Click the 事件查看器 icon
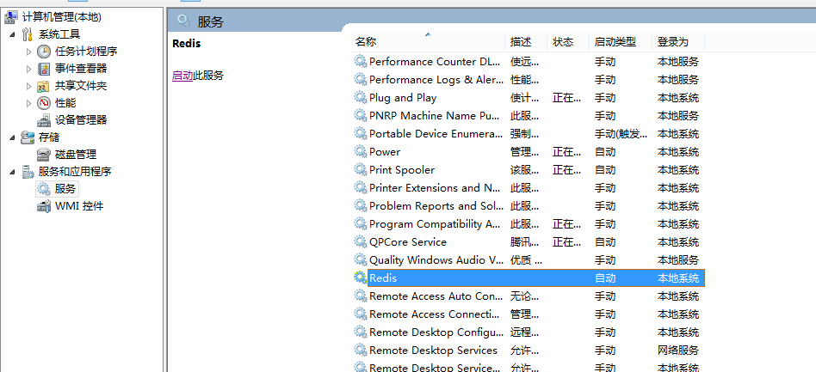 tap(44, 69)
